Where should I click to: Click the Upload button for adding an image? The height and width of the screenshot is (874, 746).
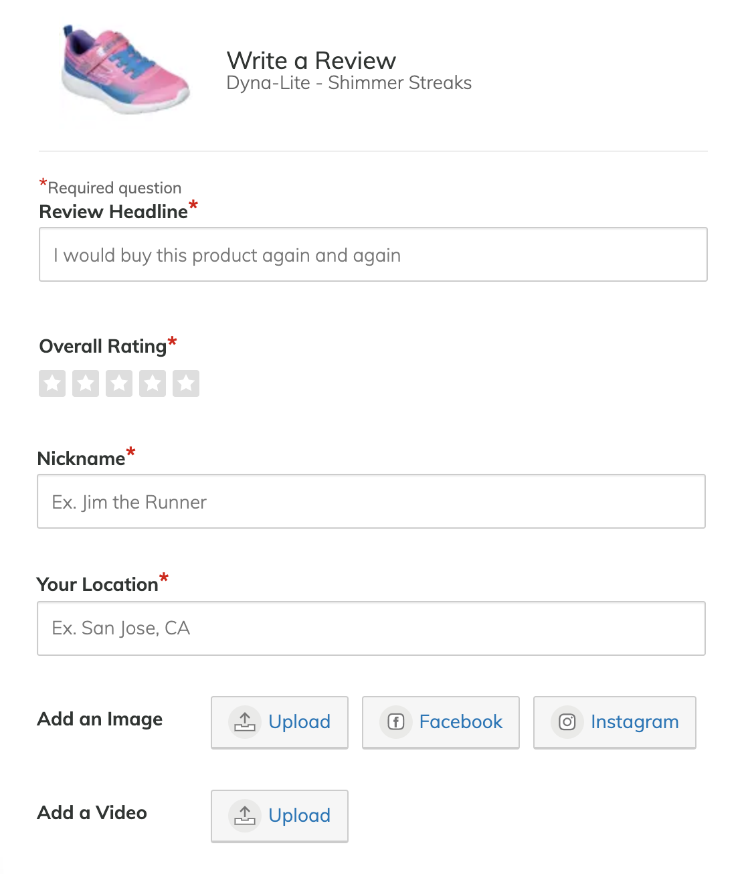(279, 723)
